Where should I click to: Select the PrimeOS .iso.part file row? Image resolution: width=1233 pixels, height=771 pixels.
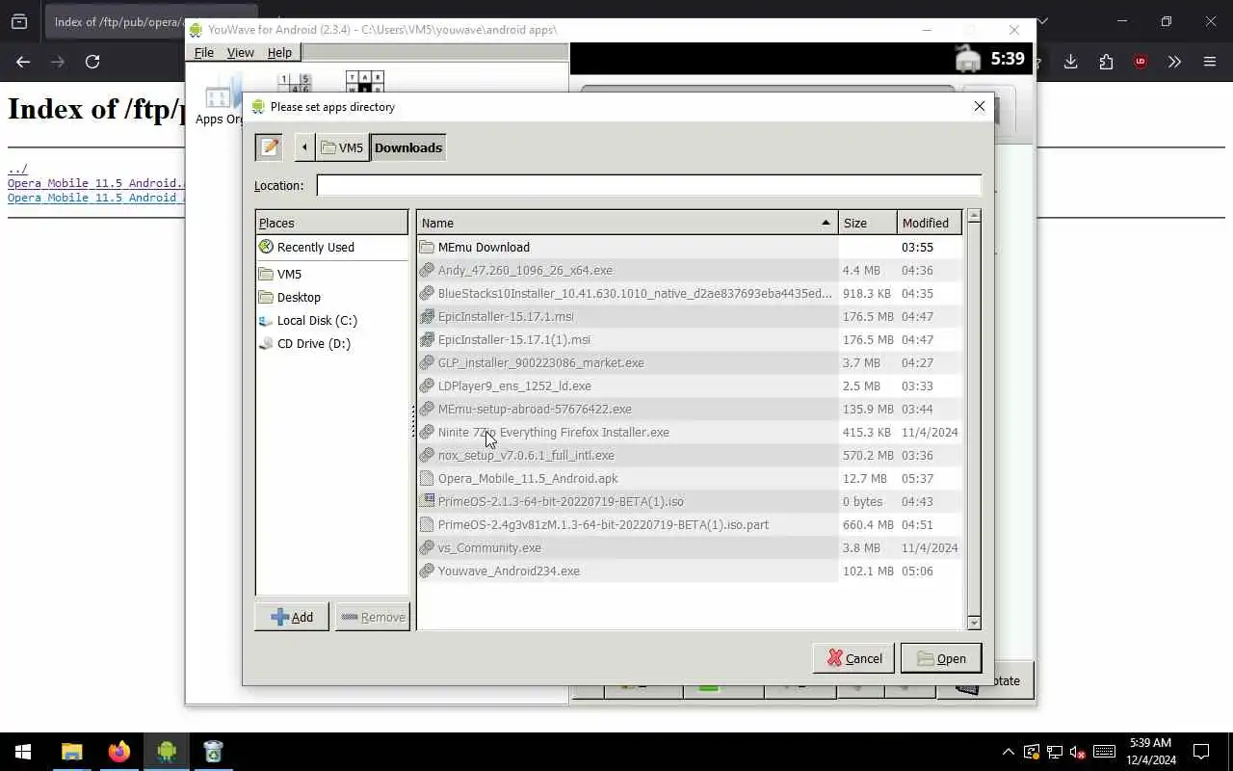(690, 524)
